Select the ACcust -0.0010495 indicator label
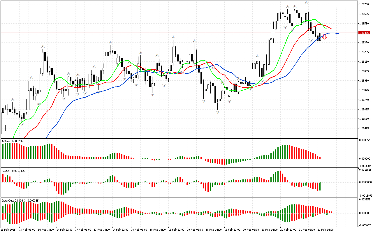373x233 pixels. point(13,171)
